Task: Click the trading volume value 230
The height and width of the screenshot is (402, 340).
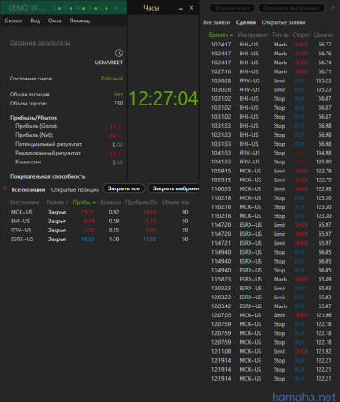Action: click(x=118, y=104)
